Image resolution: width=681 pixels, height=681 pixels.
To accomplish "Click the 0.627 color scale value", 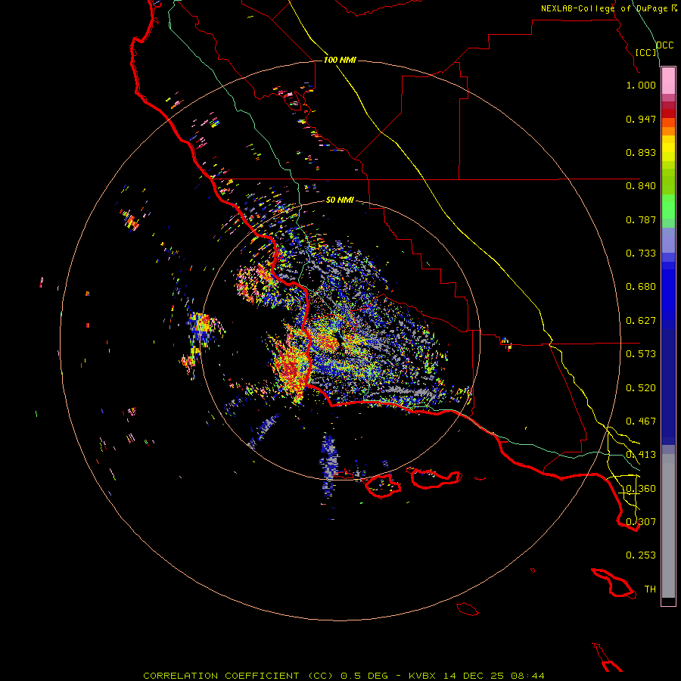I will [641, 321].
